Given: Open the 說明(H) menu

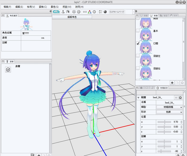Looking at the screenshot, I should point(79,7).
